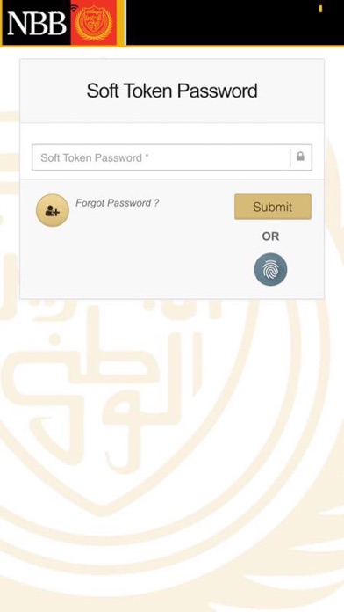Image resolution: width=344 pixels, height=612 pixels.
Task: Click the padlock icon in password field
Action: pyautogui.click(x=300, y=157)
